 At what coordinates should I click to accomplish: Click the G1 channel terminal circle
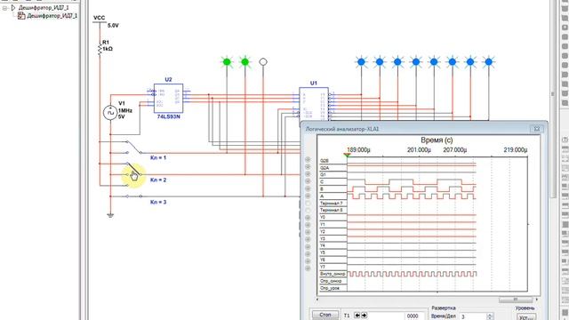[x=308, y=174]
